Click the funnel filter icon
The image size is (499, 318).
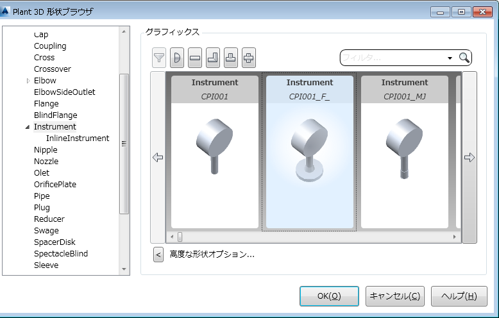click(x=159, y=58)
